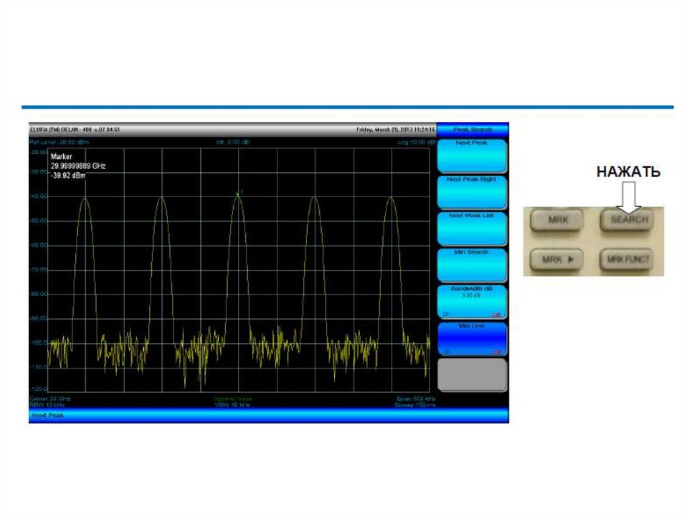Select the Ref Level value label

click(x=59, y=143)
